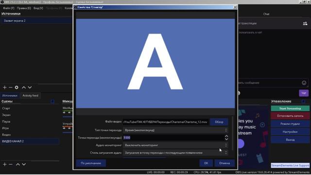Screen dimensions: 311x175
Task: Click the purple Чат send button
Action: pos(304,93)
